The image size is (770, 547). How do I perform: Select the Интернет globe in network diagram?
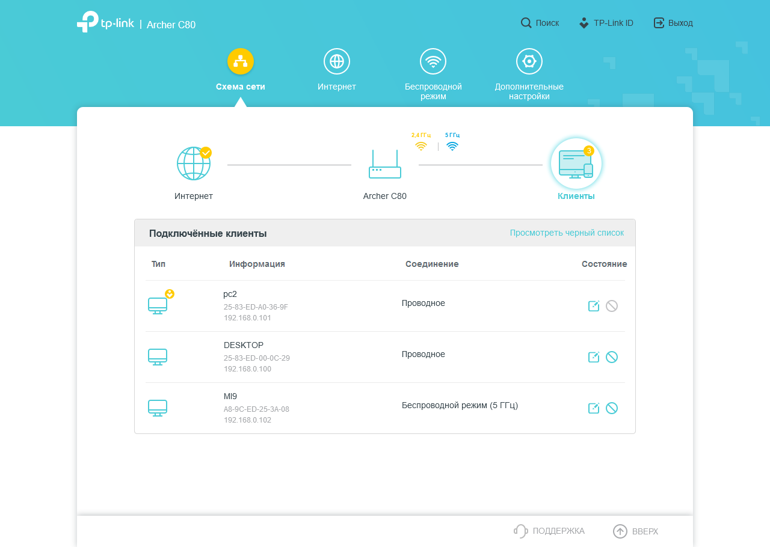point(194,163)
